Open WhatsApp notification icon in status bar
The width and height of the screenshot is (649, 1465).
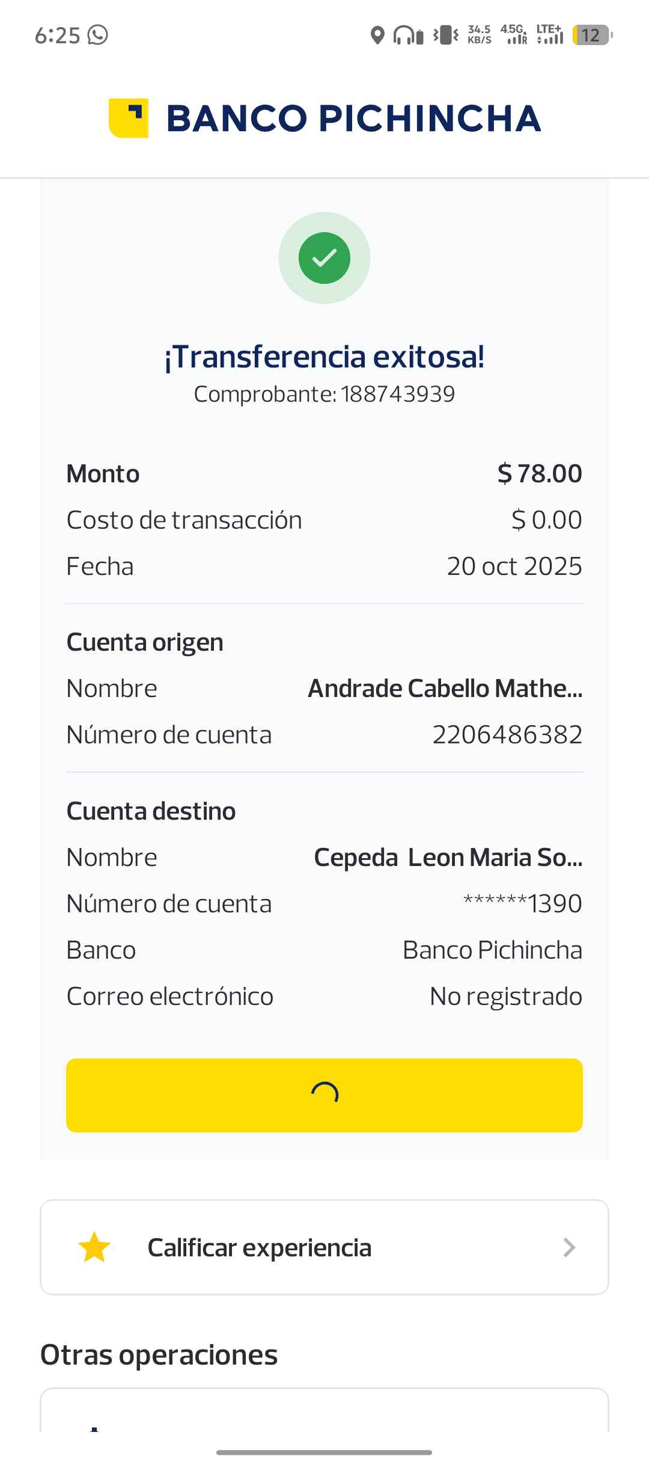(98, 35)
